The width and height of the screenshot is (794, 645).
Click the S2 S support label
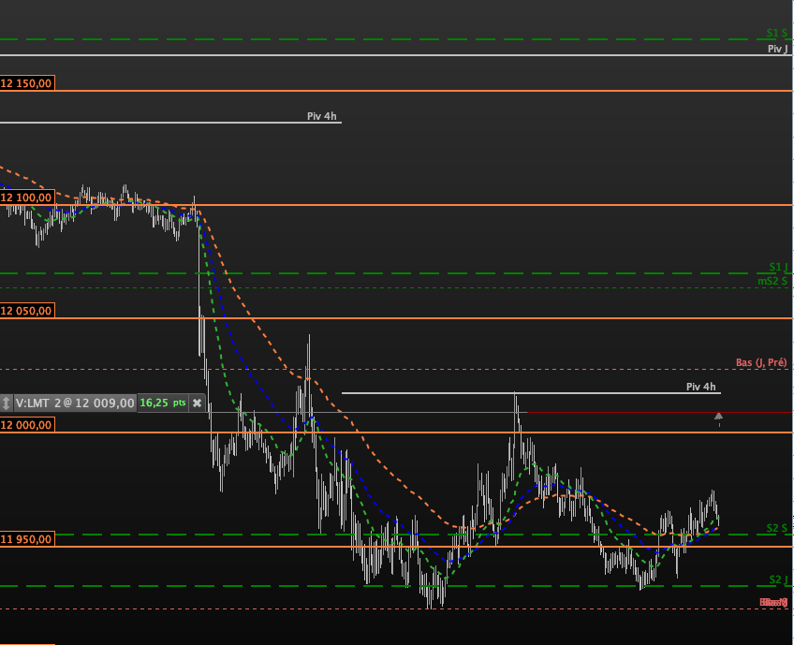tap(777, 528)
